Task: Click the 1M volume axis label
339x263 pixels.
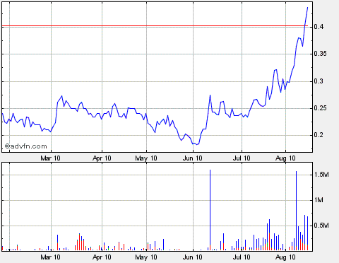Action: coord(319,200)
